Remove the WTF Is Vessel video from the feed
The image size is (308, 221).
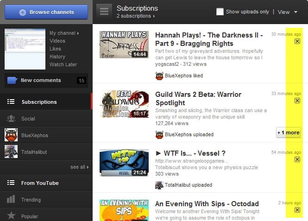point(297,159)
